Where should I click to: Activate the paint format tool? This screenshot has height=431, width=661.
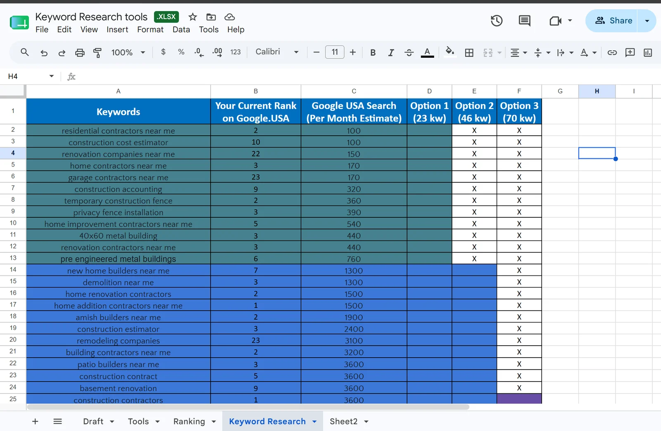click(97, 52)
